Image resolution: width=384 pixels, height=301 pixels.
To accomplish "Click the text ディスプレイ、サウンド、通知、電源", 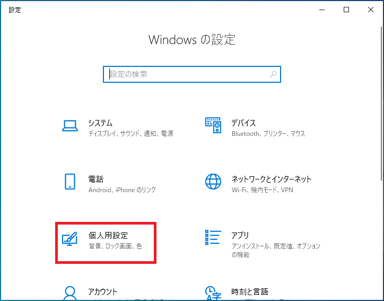I will [131, 134].
